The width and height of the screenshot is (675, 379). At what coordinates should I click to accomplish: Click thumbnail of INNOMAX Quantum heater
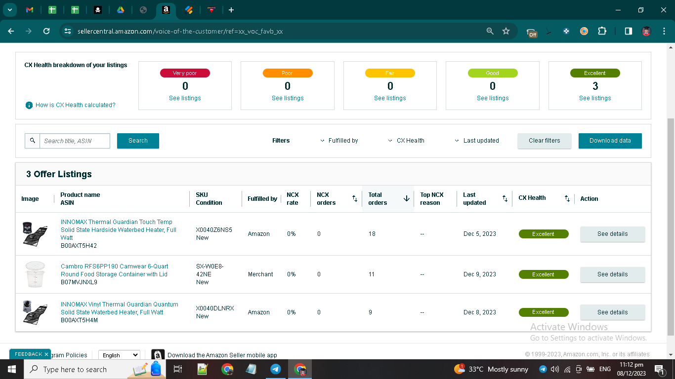pos(35,312)
